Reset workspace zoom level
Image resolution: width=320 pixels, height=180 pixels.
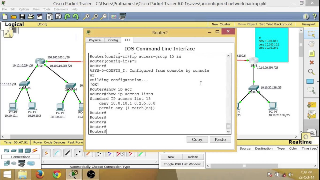95,17
